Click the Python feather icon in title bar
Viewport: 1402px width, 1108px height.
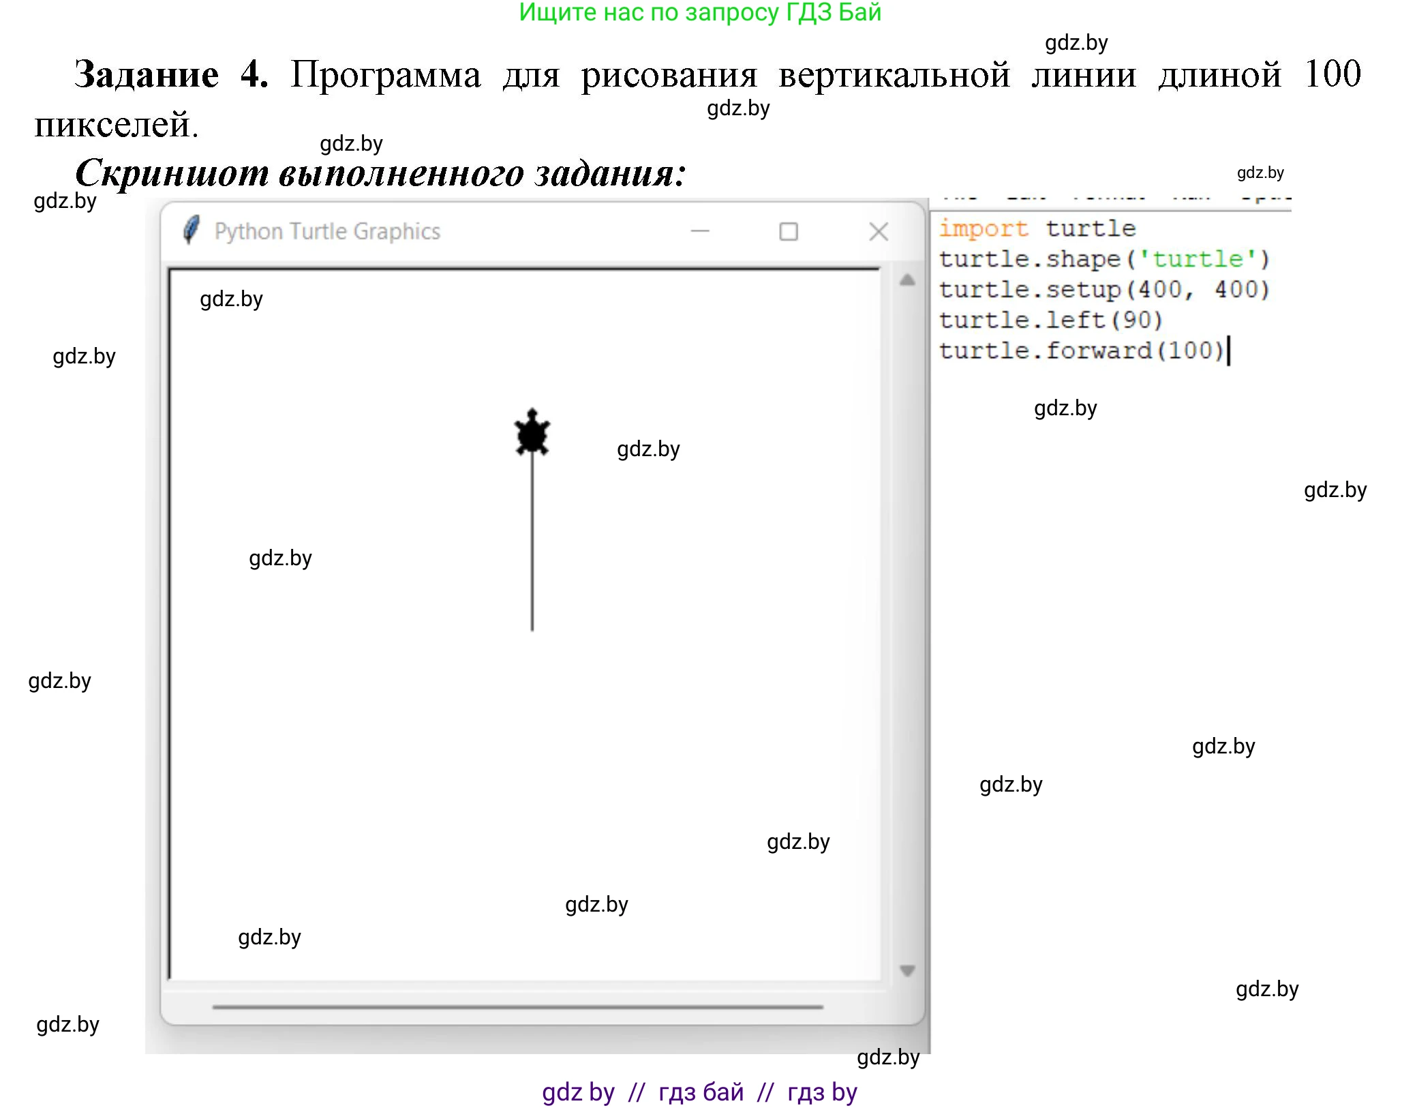pos(192,230)
